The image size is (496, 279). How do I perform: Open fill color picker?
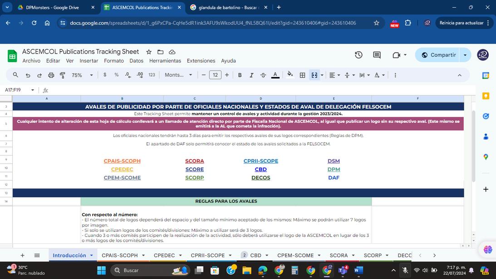click(x=290, y=75)
